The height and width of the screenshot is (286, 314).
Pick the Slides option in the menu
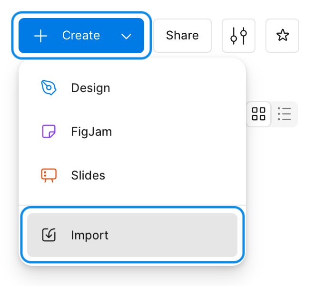tap(88, 175)
